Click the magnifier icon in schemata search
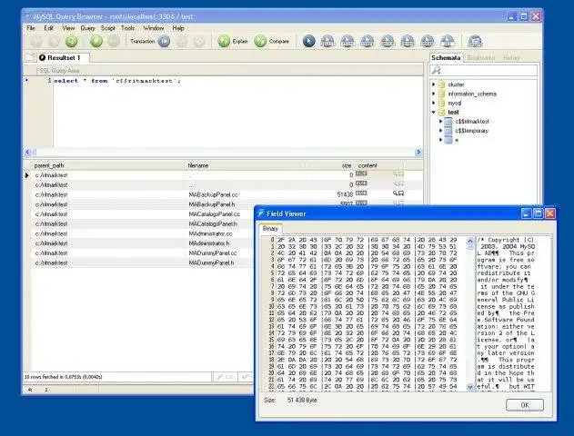The image size is (574, 436). (x=437, y=70)
